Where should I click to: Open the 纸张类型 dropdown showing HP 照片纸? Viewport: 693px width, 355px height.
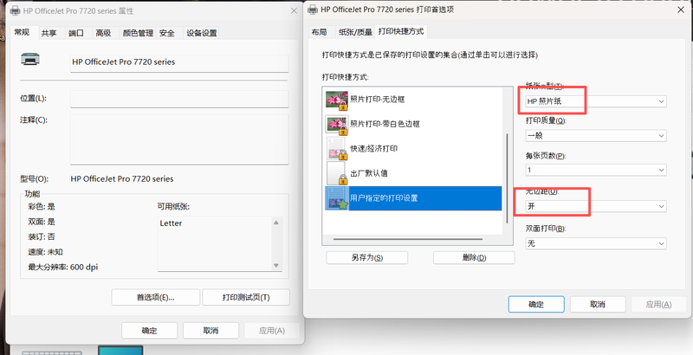tap(596, 102)
